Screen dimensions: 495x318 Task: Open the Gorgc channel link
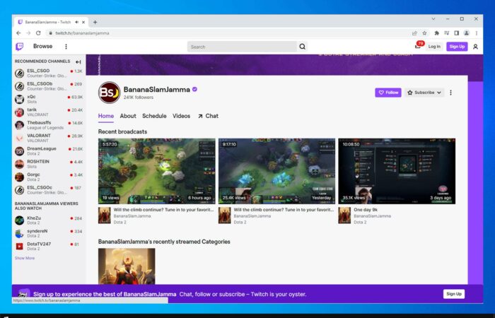click(49, 177)
